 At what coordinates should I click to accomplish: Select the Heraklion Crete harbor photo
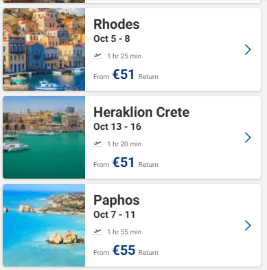click(44, 137)
